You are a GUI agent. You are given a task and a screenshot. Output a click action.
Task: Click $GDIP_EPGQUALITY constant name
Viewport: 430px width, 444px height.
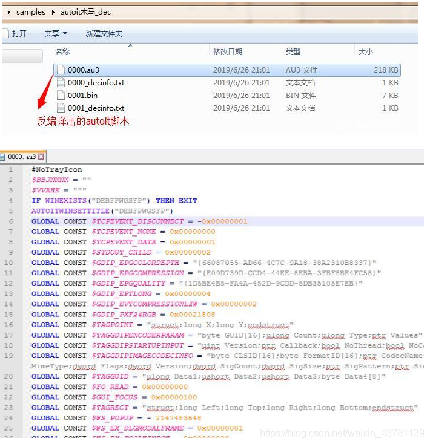click(128, 284)
